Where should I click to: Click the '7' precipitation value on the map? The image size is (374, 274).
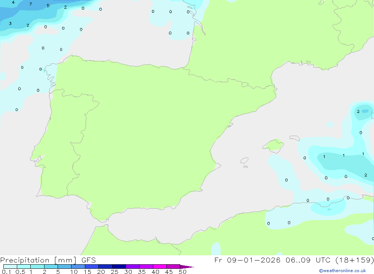(31, 4)
